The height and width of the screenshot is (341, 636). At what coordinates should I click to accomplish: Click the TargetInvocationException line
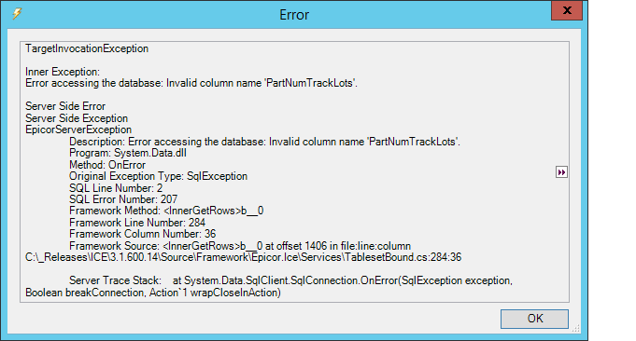[87, 48]
